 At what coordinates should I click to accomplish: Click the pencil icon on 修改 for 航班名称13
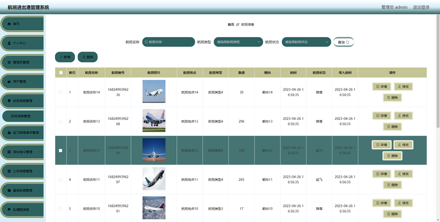pyautogui.click(x=399, y=115)
